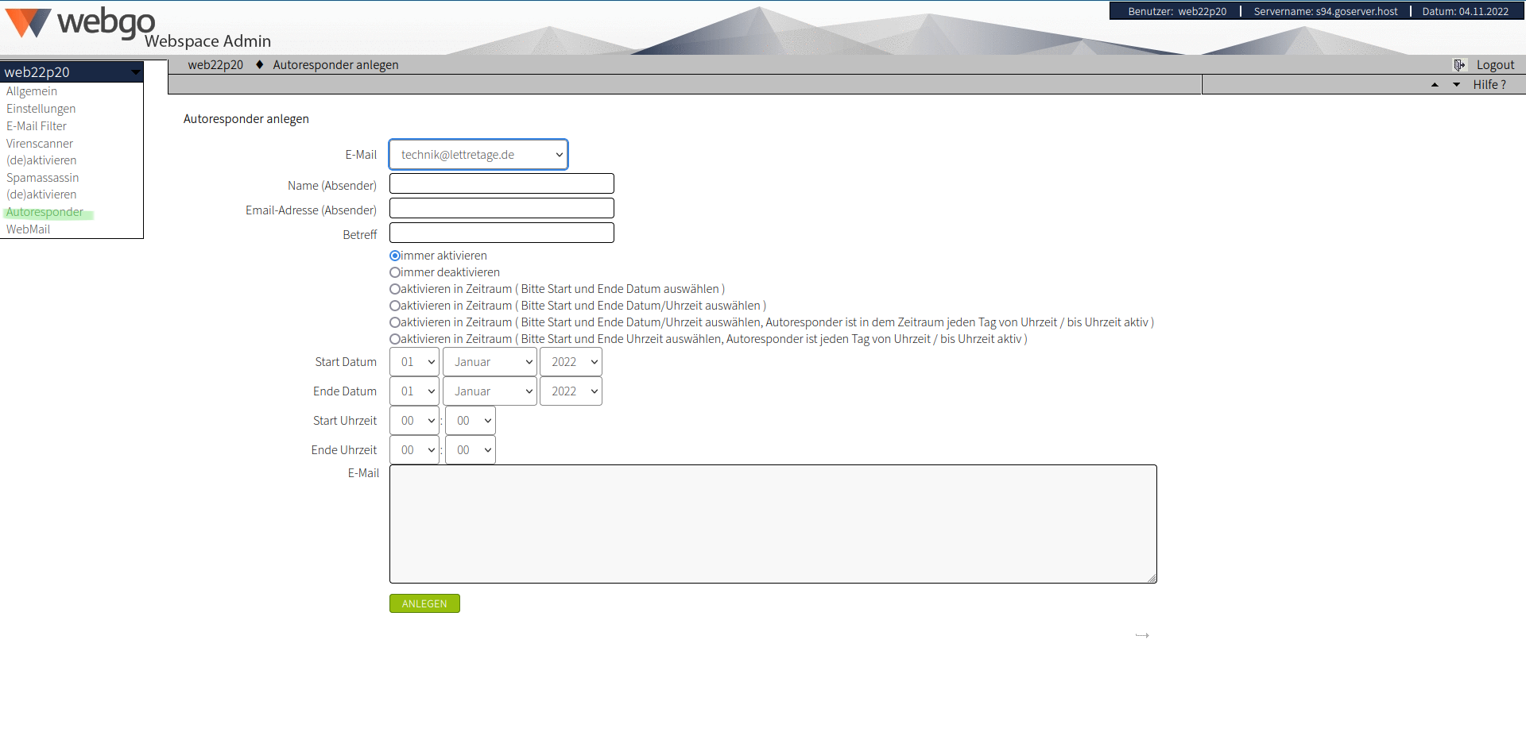Click the down arrow beside Hilfe

(x=1456, y=85)
